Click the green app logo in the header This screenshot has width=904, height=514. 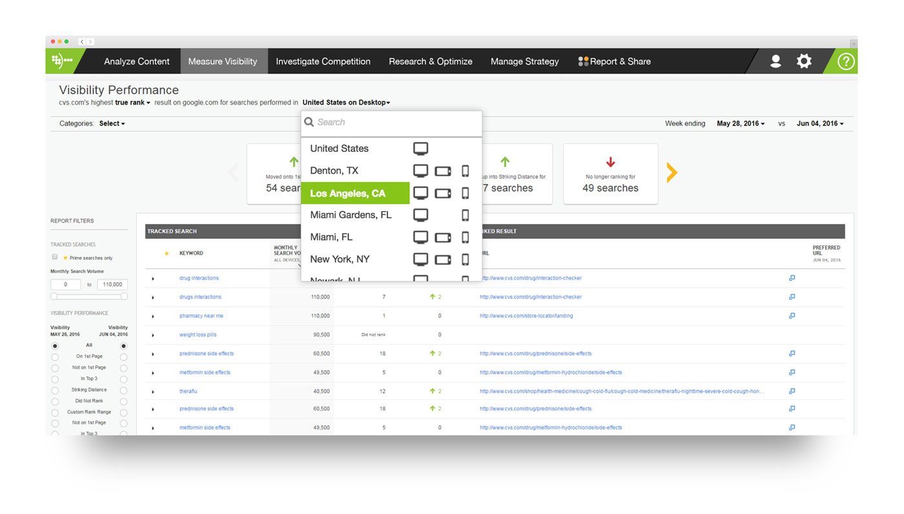[62, 61]
